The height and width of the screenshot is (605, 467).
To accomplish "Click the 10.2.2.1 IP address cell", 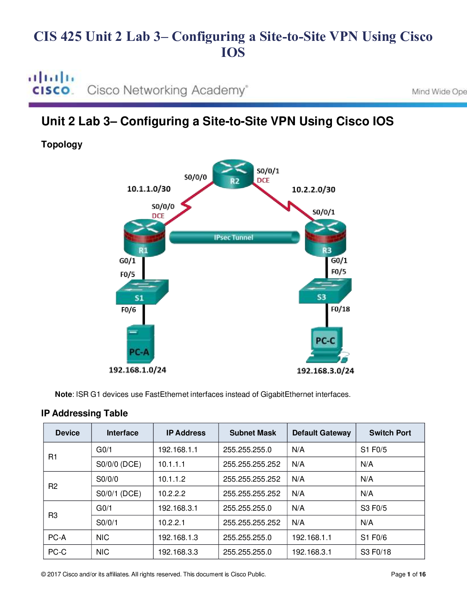I will coord(186,522).
